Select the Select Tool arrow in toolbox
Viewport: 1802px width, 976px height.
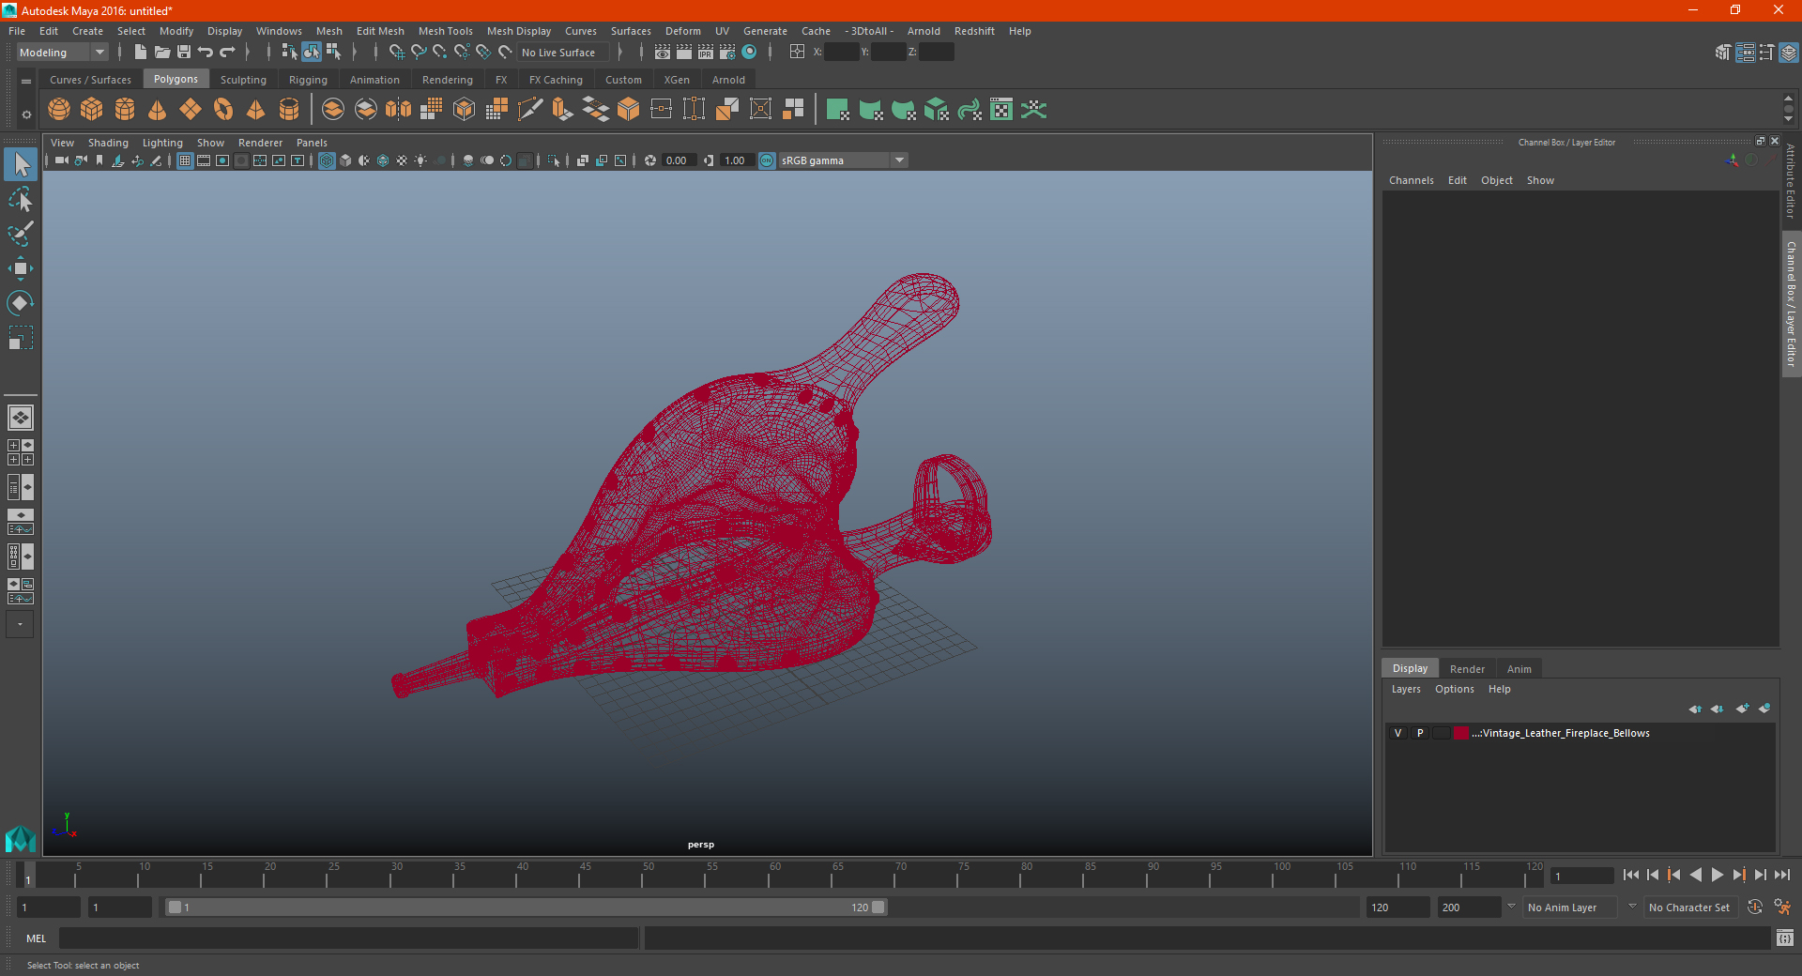[x=21, y=165]
